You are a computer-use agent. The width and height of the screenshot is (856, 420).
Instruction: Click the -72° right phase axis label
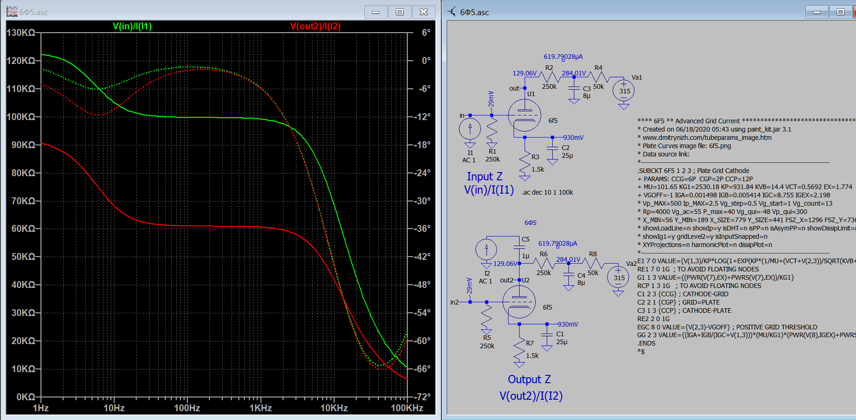(422, 397)
